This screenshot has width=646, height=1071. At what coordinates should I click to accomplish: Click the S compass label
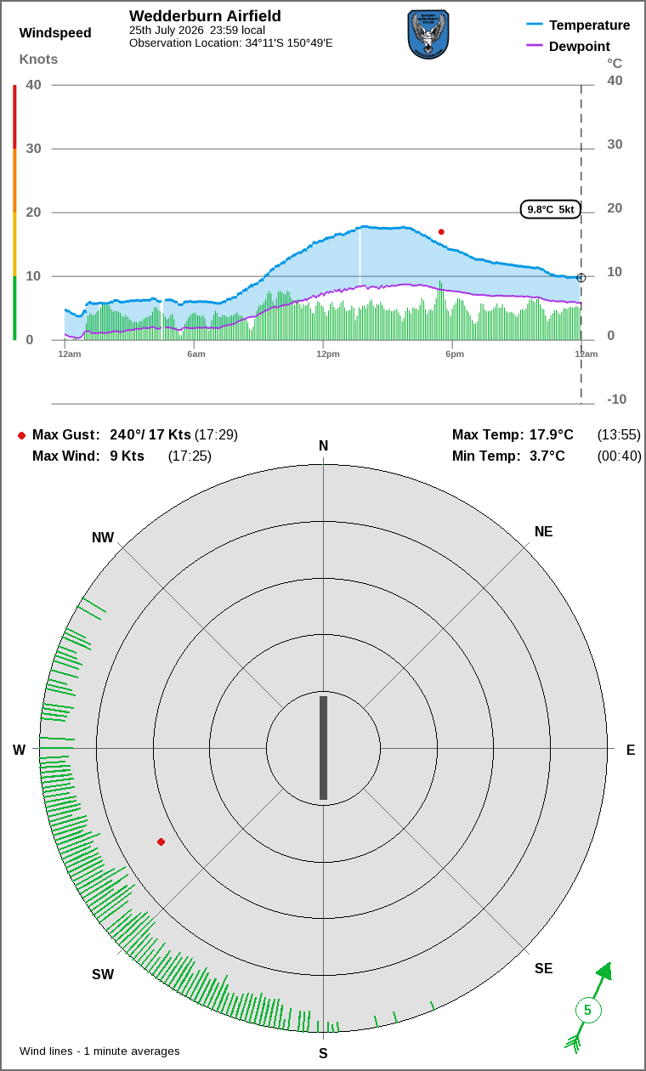click(323, 1053)
